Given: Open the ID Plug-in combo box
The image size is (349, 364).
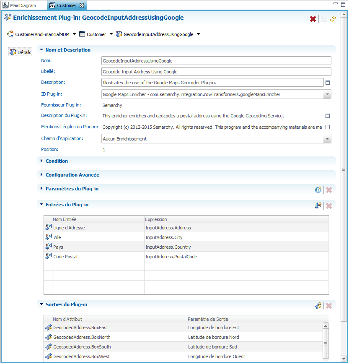Looking at the screenshot, I should [x=327, y=94].
